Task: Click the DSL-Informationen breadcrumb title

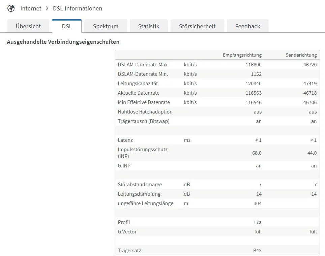Action: tap(78, 8)
